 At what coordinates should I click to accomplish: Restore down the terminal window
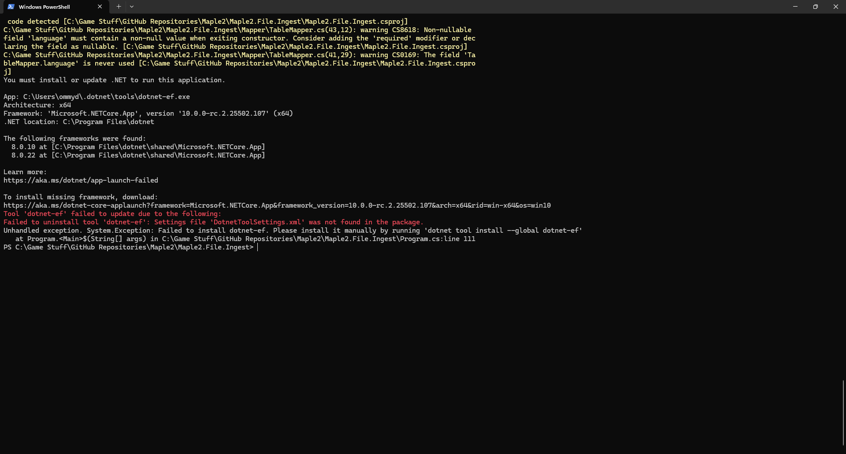(816, 7)
